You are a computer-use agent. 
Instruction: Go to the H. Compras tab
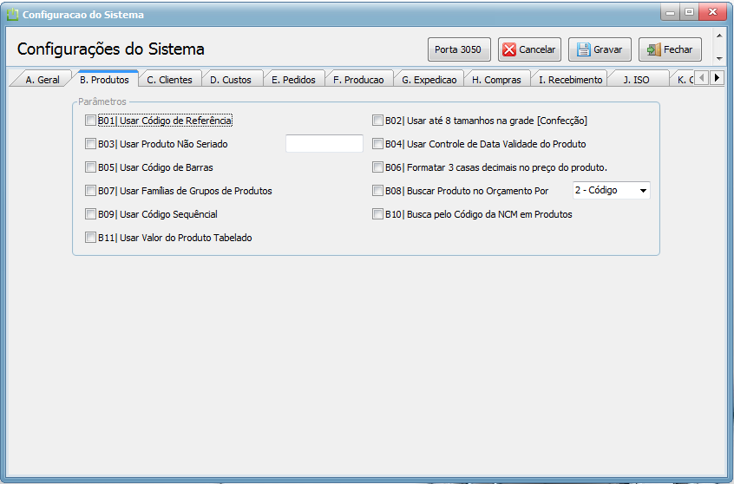(496, 80)
